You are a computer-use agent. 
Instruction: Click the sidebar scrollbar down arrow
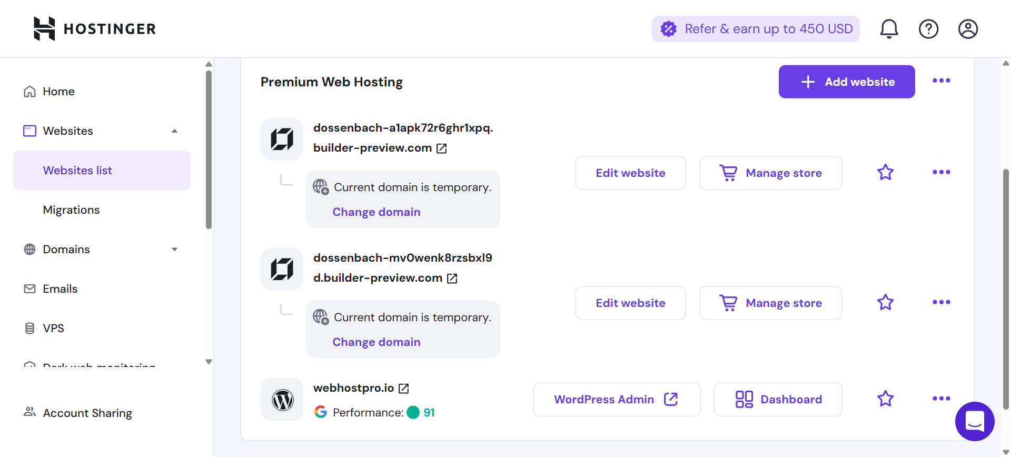click(209, 362)
